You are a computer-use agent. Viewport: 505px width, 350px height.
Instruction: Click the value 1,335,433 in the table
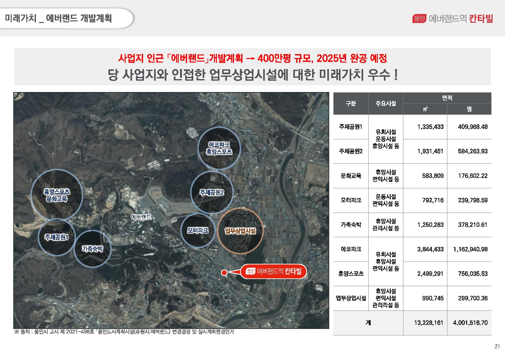431,127
